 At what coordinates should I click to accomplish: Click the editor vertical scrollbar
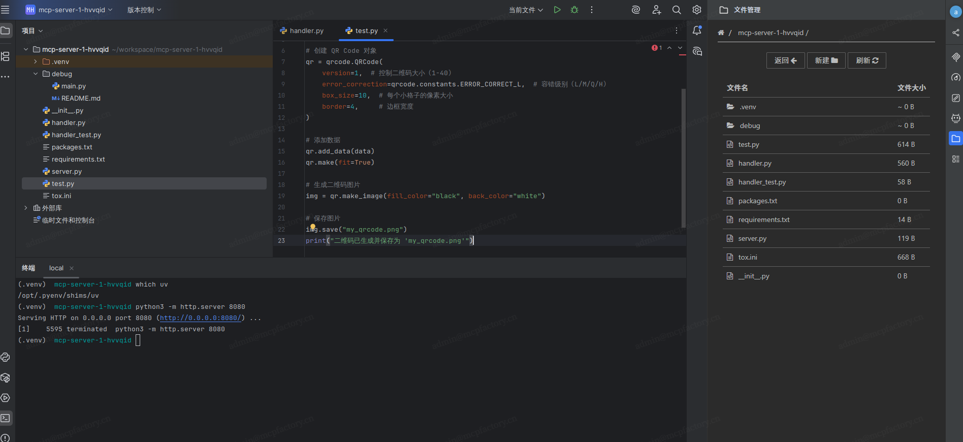coord(683,157)
